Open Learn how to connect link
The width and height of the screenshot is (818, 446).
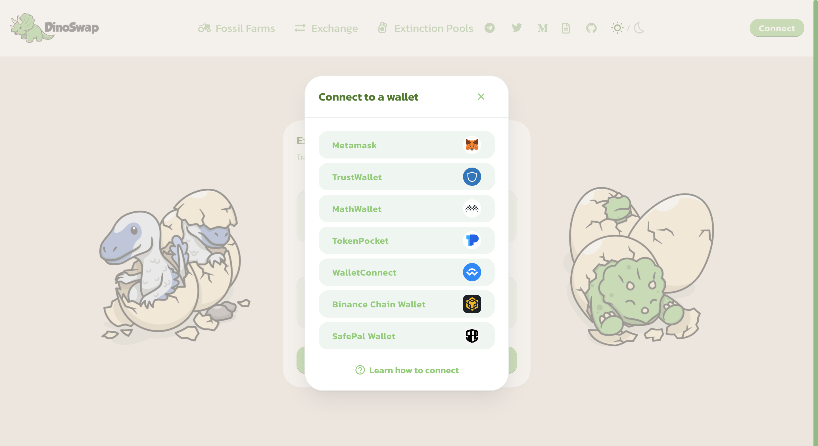point(407,370)
